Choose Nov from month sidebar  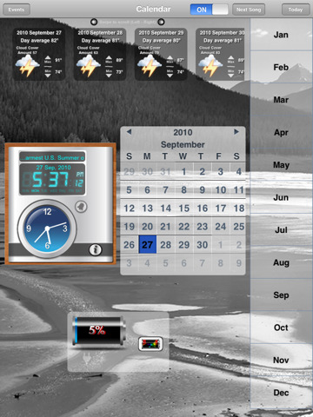pyautogui.click(x=281, y=360)
